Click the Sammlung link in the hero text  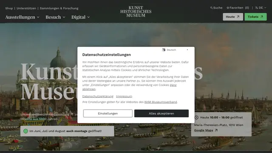pos(61,114)
